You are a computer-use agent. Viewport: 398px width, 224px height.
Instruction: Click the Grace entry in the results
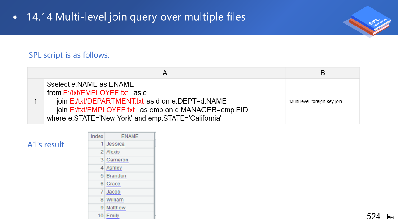[113, 184]
